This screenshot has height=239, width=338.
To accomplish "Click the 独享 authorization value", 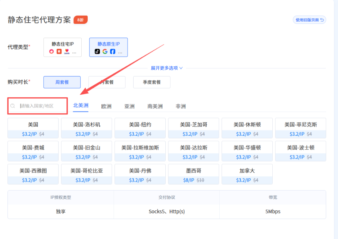I will (x=60, y=211).
